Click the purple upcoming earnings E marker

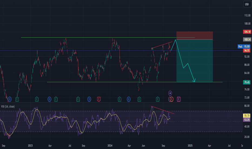coord(179,99)
